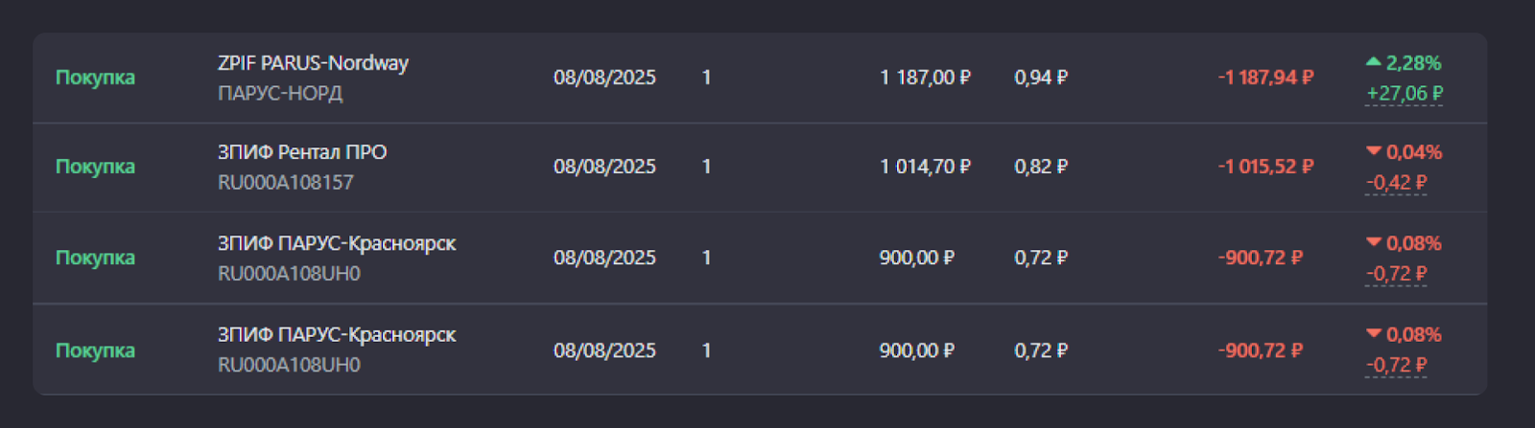Click the green 2,28% change percentage
The width and height of the screenshot is (1535, 428).
click(1413, 63)
